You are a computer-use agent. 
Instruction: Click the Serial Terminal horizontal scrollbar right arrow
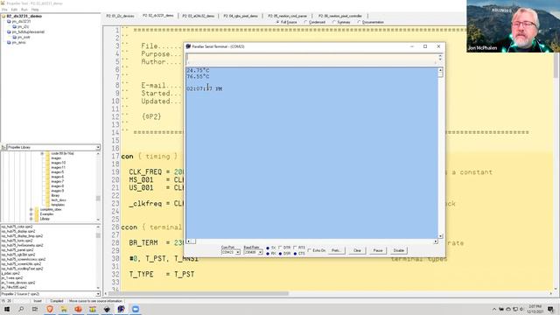(436, 241)
